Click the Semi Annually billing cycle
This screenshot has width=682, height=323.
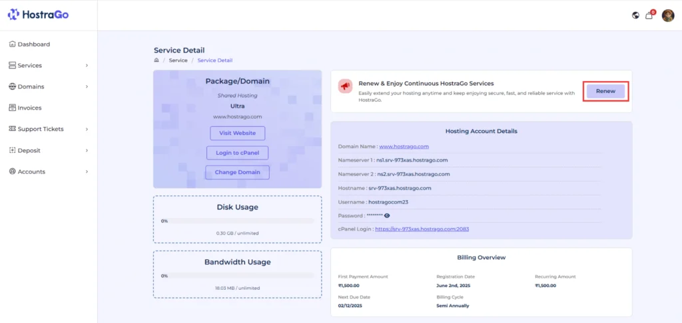coord(453,306)
